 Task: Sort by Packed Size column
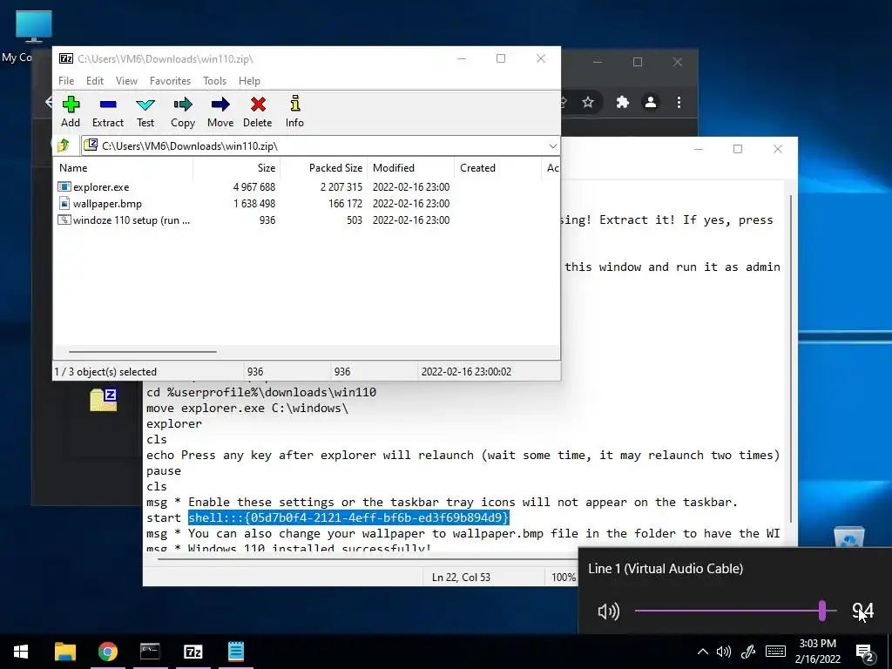coord(324,168)
